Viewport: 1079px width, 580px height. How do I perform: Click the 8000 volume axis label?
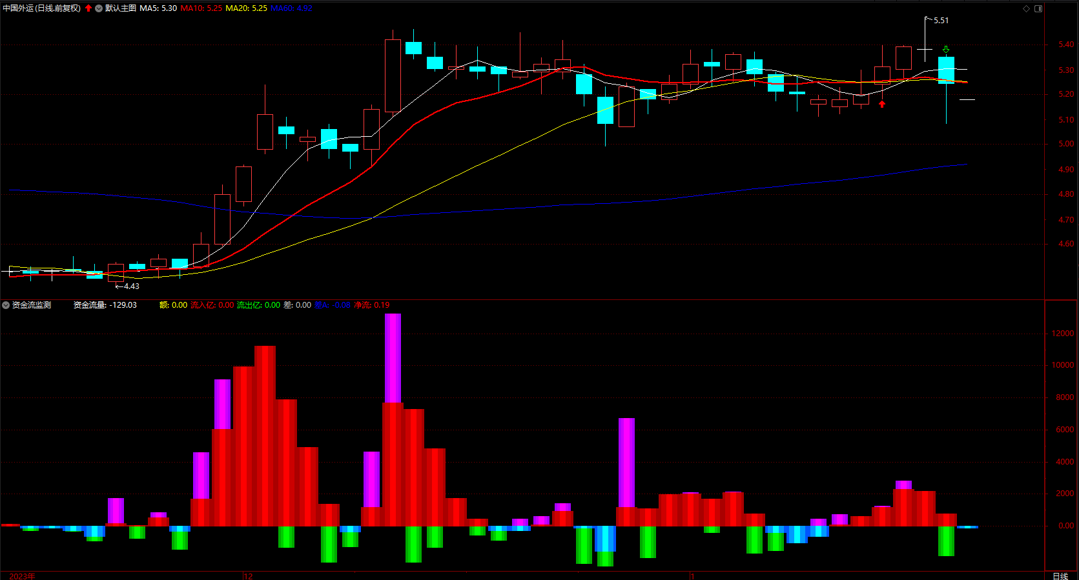click(1065, 397)
